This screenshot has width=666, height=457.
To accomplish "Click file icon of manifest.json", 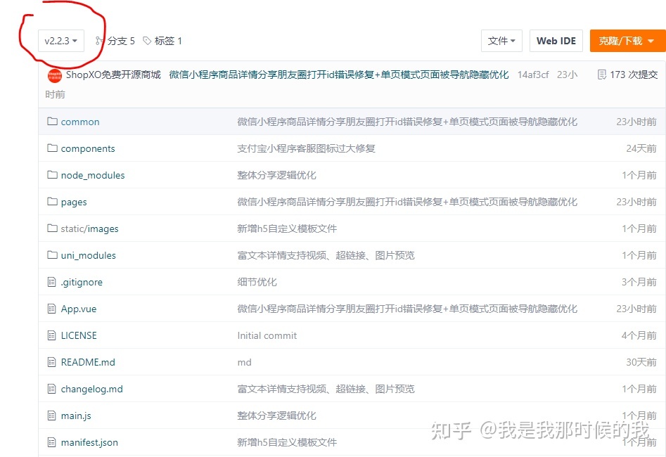I will [52, 442].
